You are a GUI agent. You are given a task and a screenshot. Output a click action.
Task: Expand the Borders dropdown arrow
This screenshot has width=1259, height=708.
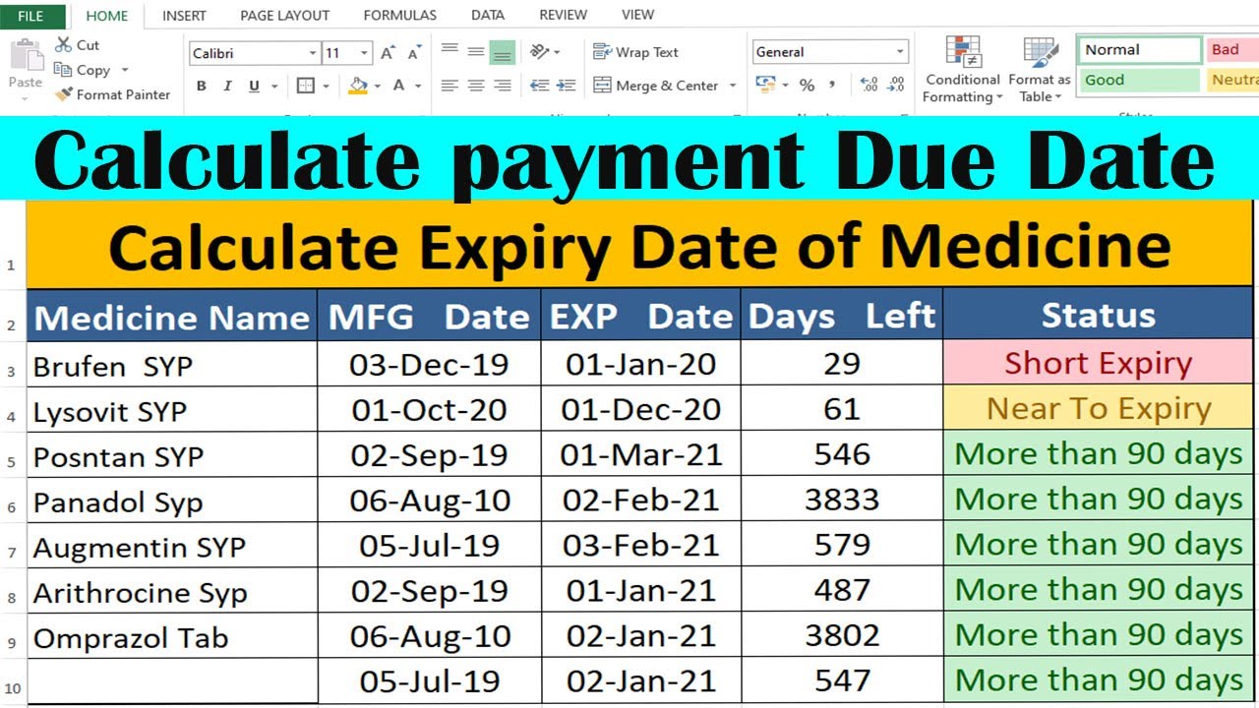325,86
